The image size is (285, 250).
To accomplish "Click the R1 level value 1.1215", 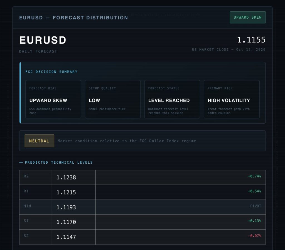I will (66, 192).
